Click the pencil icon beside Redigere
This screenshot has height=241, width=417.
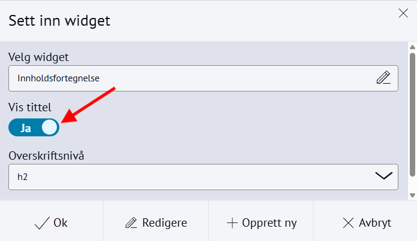(x=131, y=223)
